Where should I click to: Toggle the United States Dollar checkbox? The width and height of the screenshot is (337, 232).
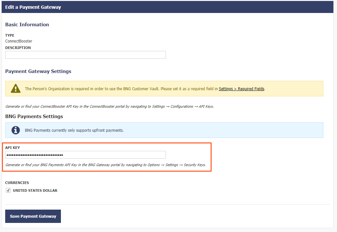tap(8, 190)
